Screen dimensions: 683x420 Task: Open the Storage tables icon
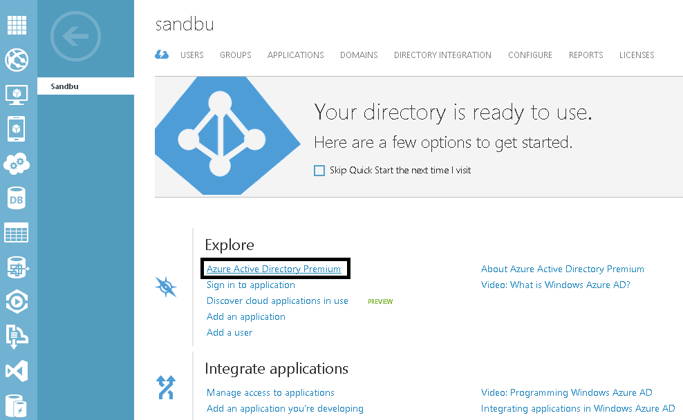pos(17,233)
